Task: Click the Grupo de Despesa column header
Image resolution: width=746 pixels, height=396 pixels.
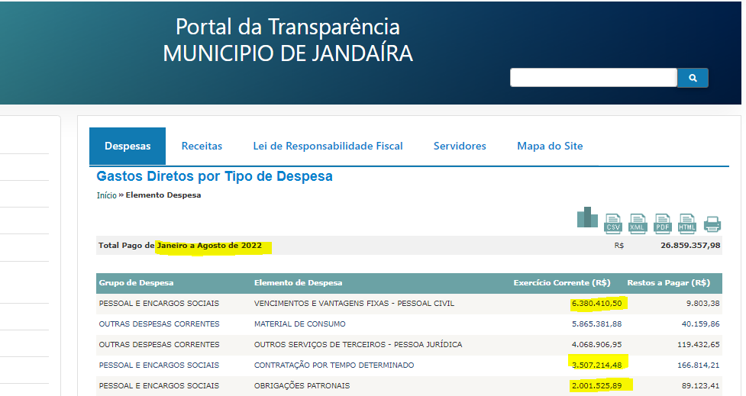Action: (x=136, y=283)
